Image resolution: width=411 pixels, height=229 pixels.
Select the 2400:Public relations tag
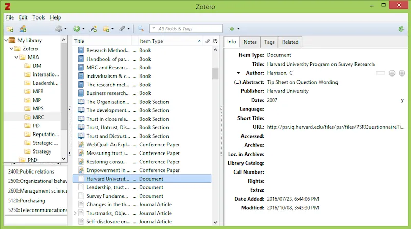pyautogui.click(x=31, y=171)
